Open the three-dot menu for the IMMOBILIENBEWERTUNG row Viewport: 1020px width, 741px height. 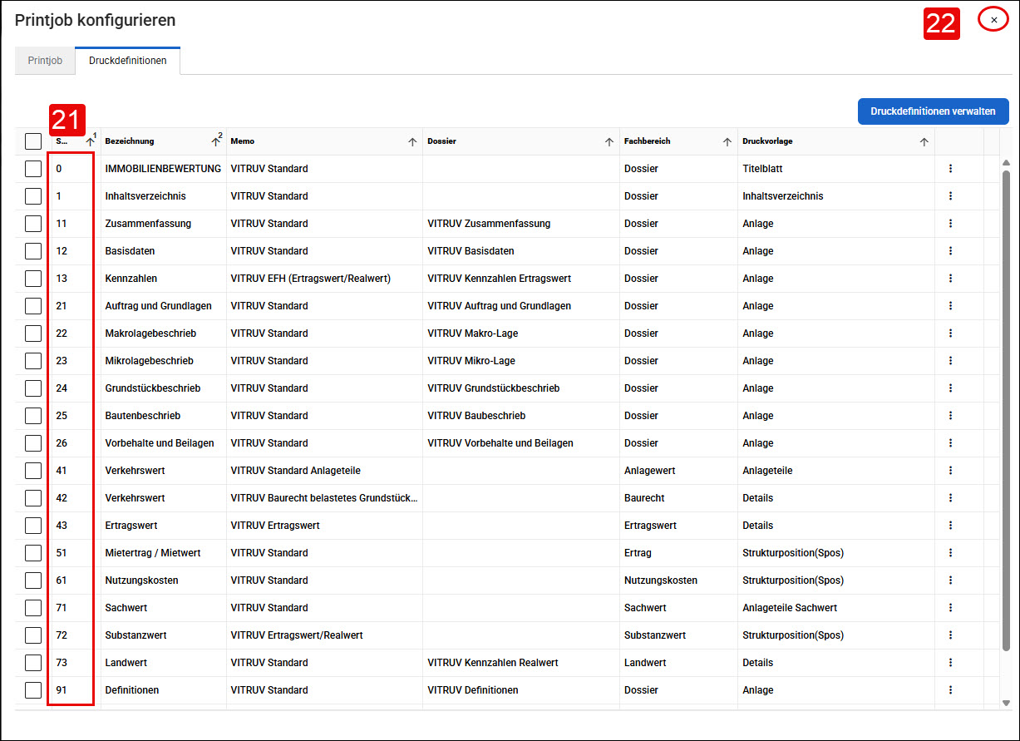tap(950, 169)
